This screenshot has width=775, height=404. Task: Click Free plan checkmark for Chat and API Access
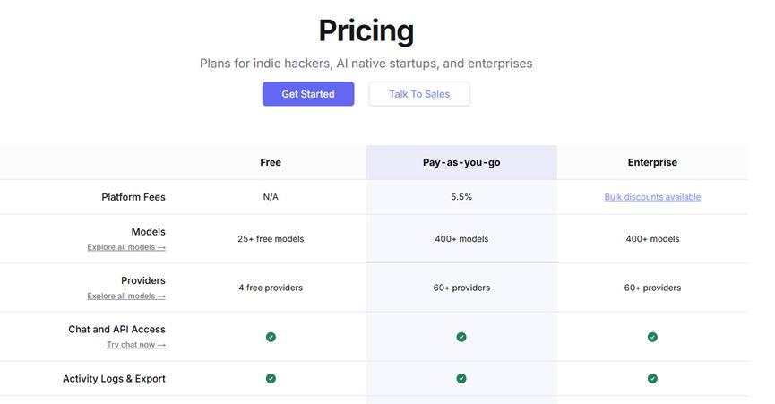click(271, 337)
